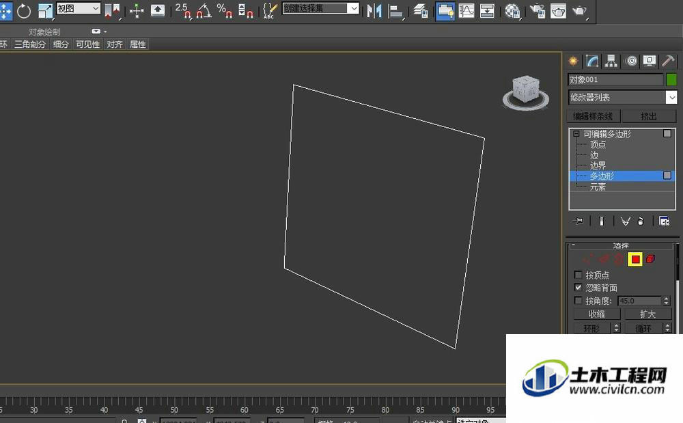The height and width of the screenshot is (423, 683).
Task: Open Configure Modifier Sets icon
Action: point(664,221)
